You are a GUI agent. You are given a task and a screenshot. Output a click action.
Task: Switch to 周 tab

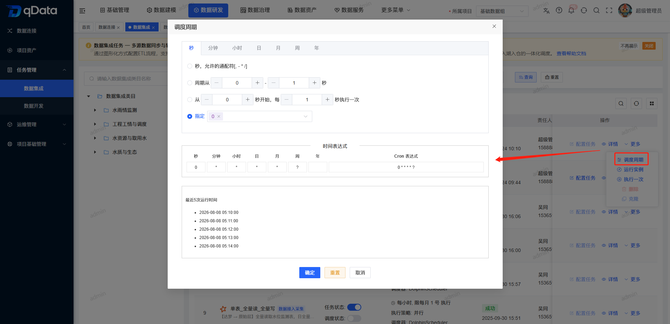point(297,48)
